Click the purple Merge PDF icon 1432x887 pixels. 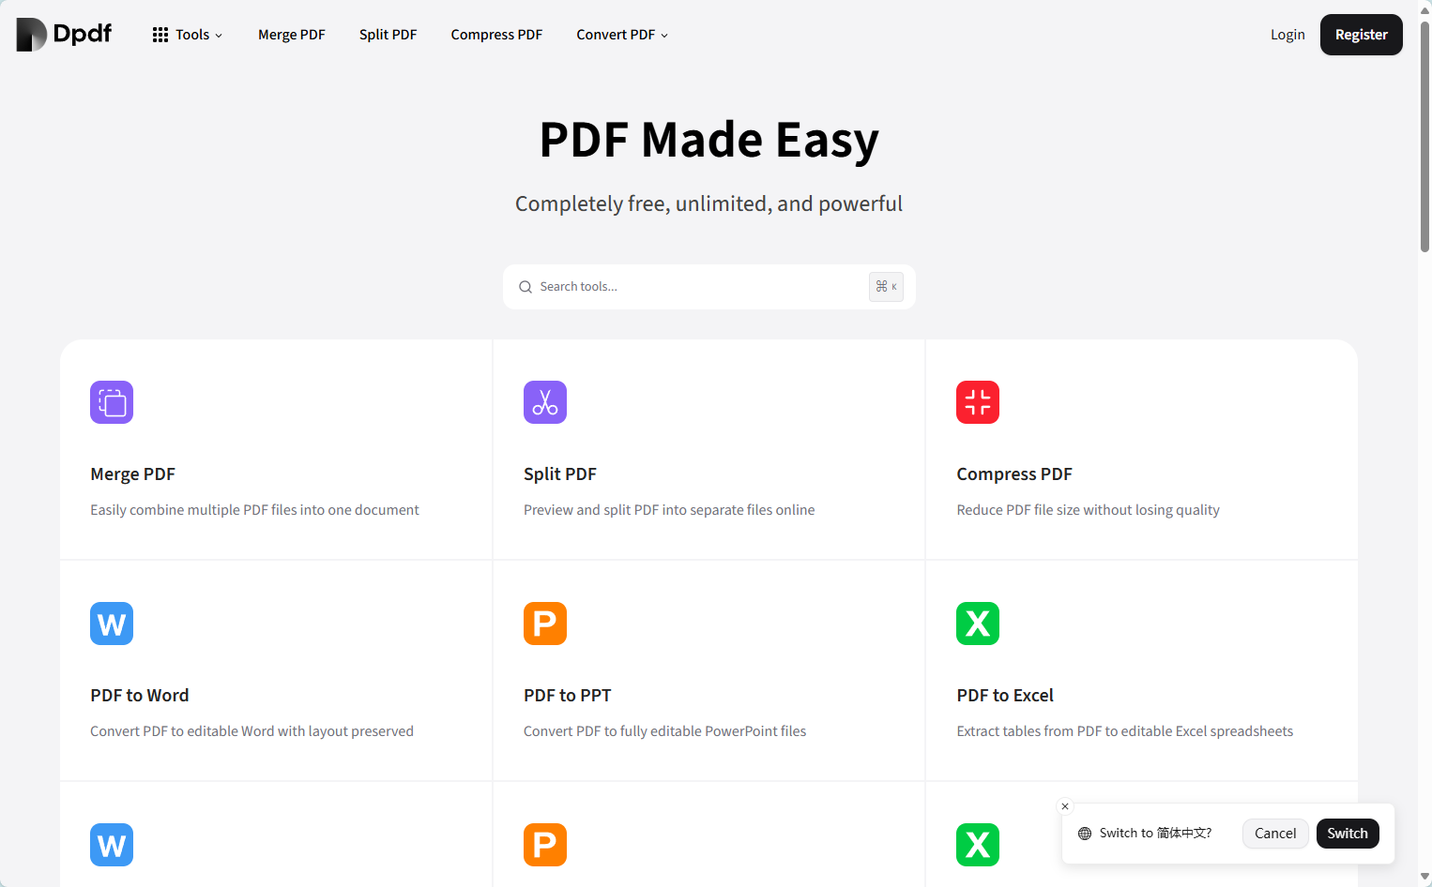[112, 402]
